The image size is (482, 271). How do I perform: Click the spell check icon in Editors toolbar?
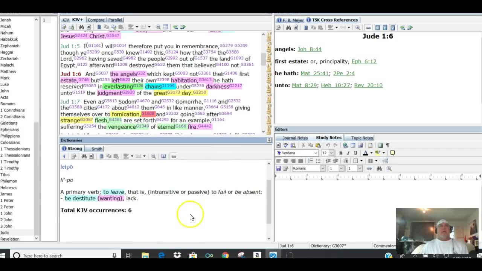coord(286,145)
